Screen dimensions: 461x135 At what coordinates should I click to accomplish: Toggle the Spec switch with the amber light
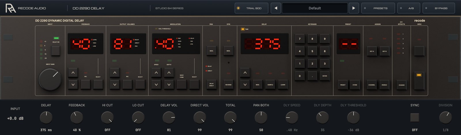pyautogui.click(x=419, y=81)
